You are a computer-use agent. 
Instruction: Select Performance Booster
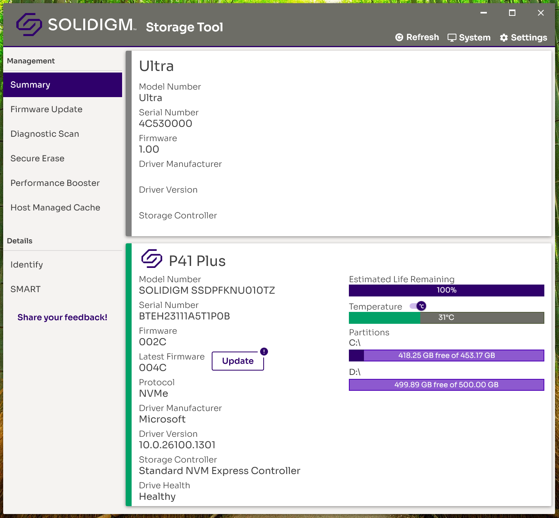pos(63,183)
